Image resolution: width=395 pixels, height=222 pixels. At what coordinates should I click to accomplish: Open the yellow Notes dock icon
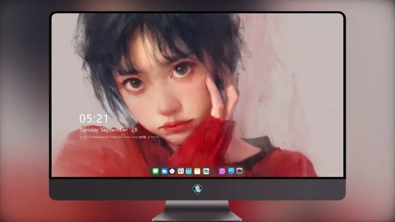point(197,171)
